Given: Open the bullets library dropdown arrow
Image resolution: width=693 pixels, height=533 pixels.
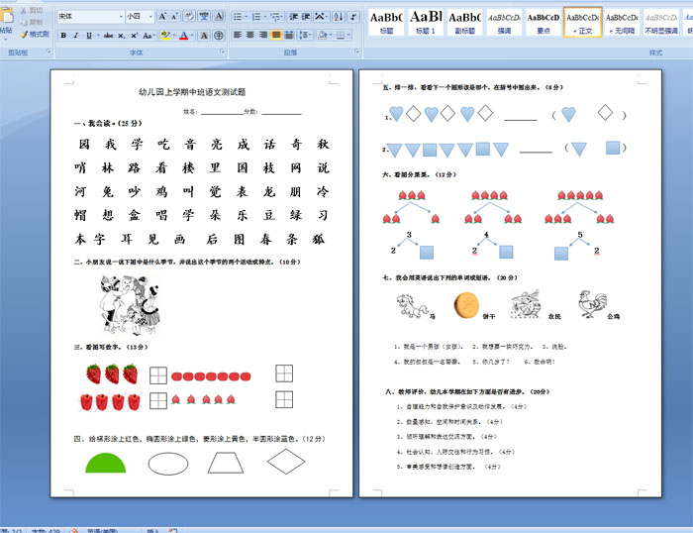Looking at the screenshot, I should pos(247,17).
